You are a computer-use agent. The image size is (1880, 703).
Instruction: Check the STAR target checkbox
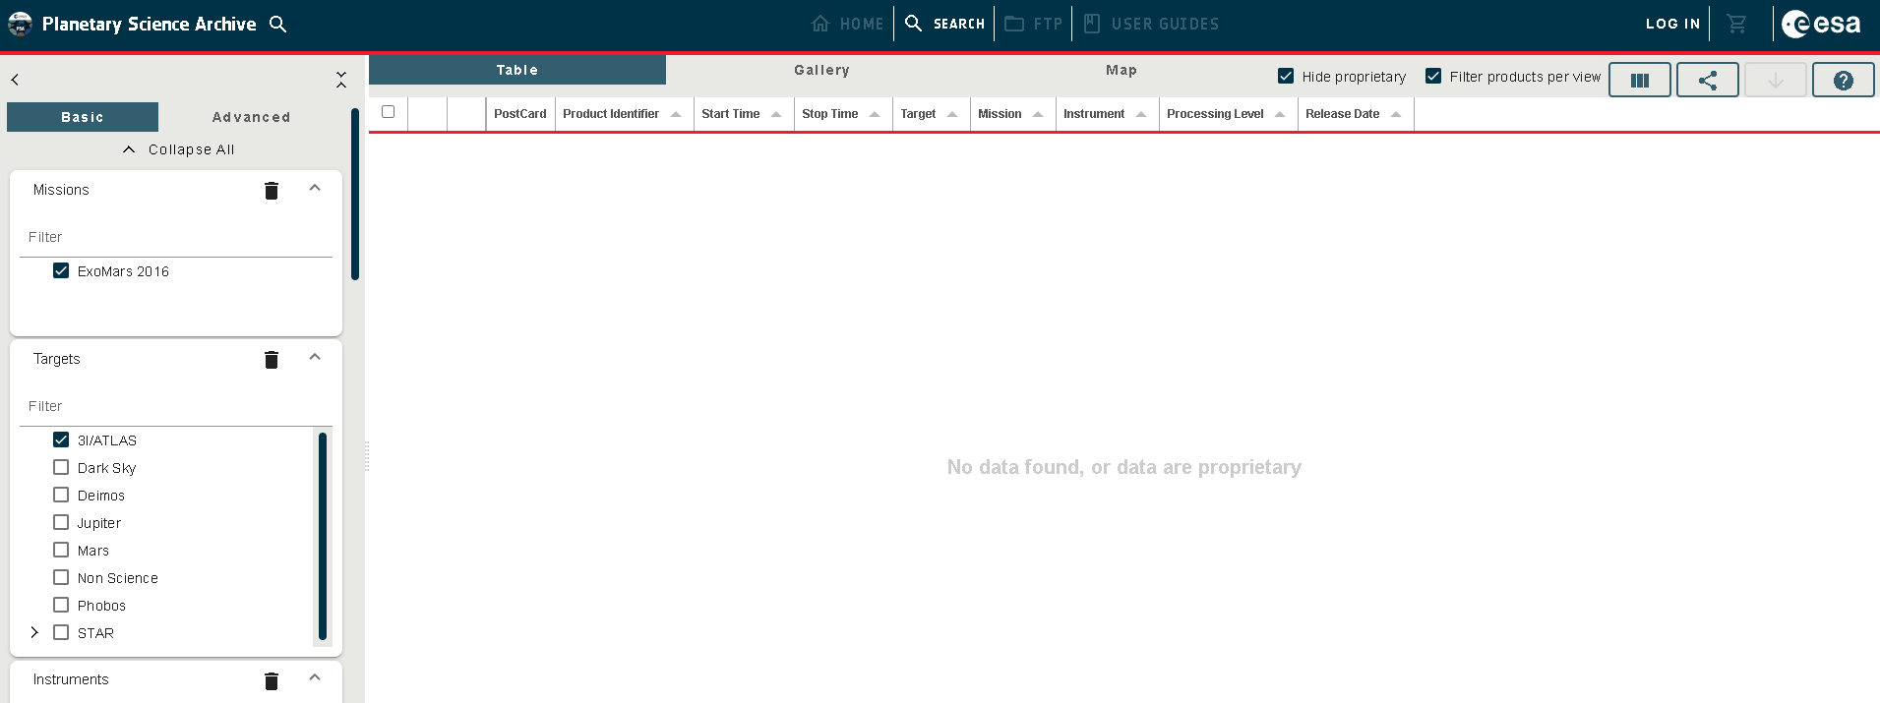(61, 632)
